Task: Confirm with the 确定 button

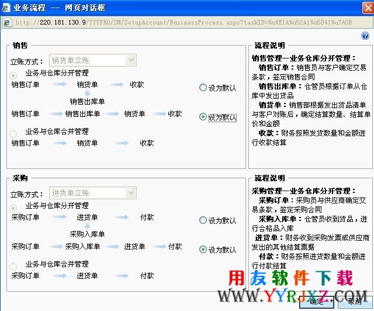Action: tap(317, 302)
